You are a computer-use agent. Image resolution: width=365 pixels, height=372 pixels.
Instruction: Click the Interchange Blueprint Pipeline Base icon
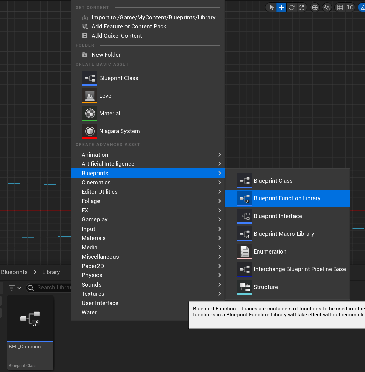click(x=244, y=269)
